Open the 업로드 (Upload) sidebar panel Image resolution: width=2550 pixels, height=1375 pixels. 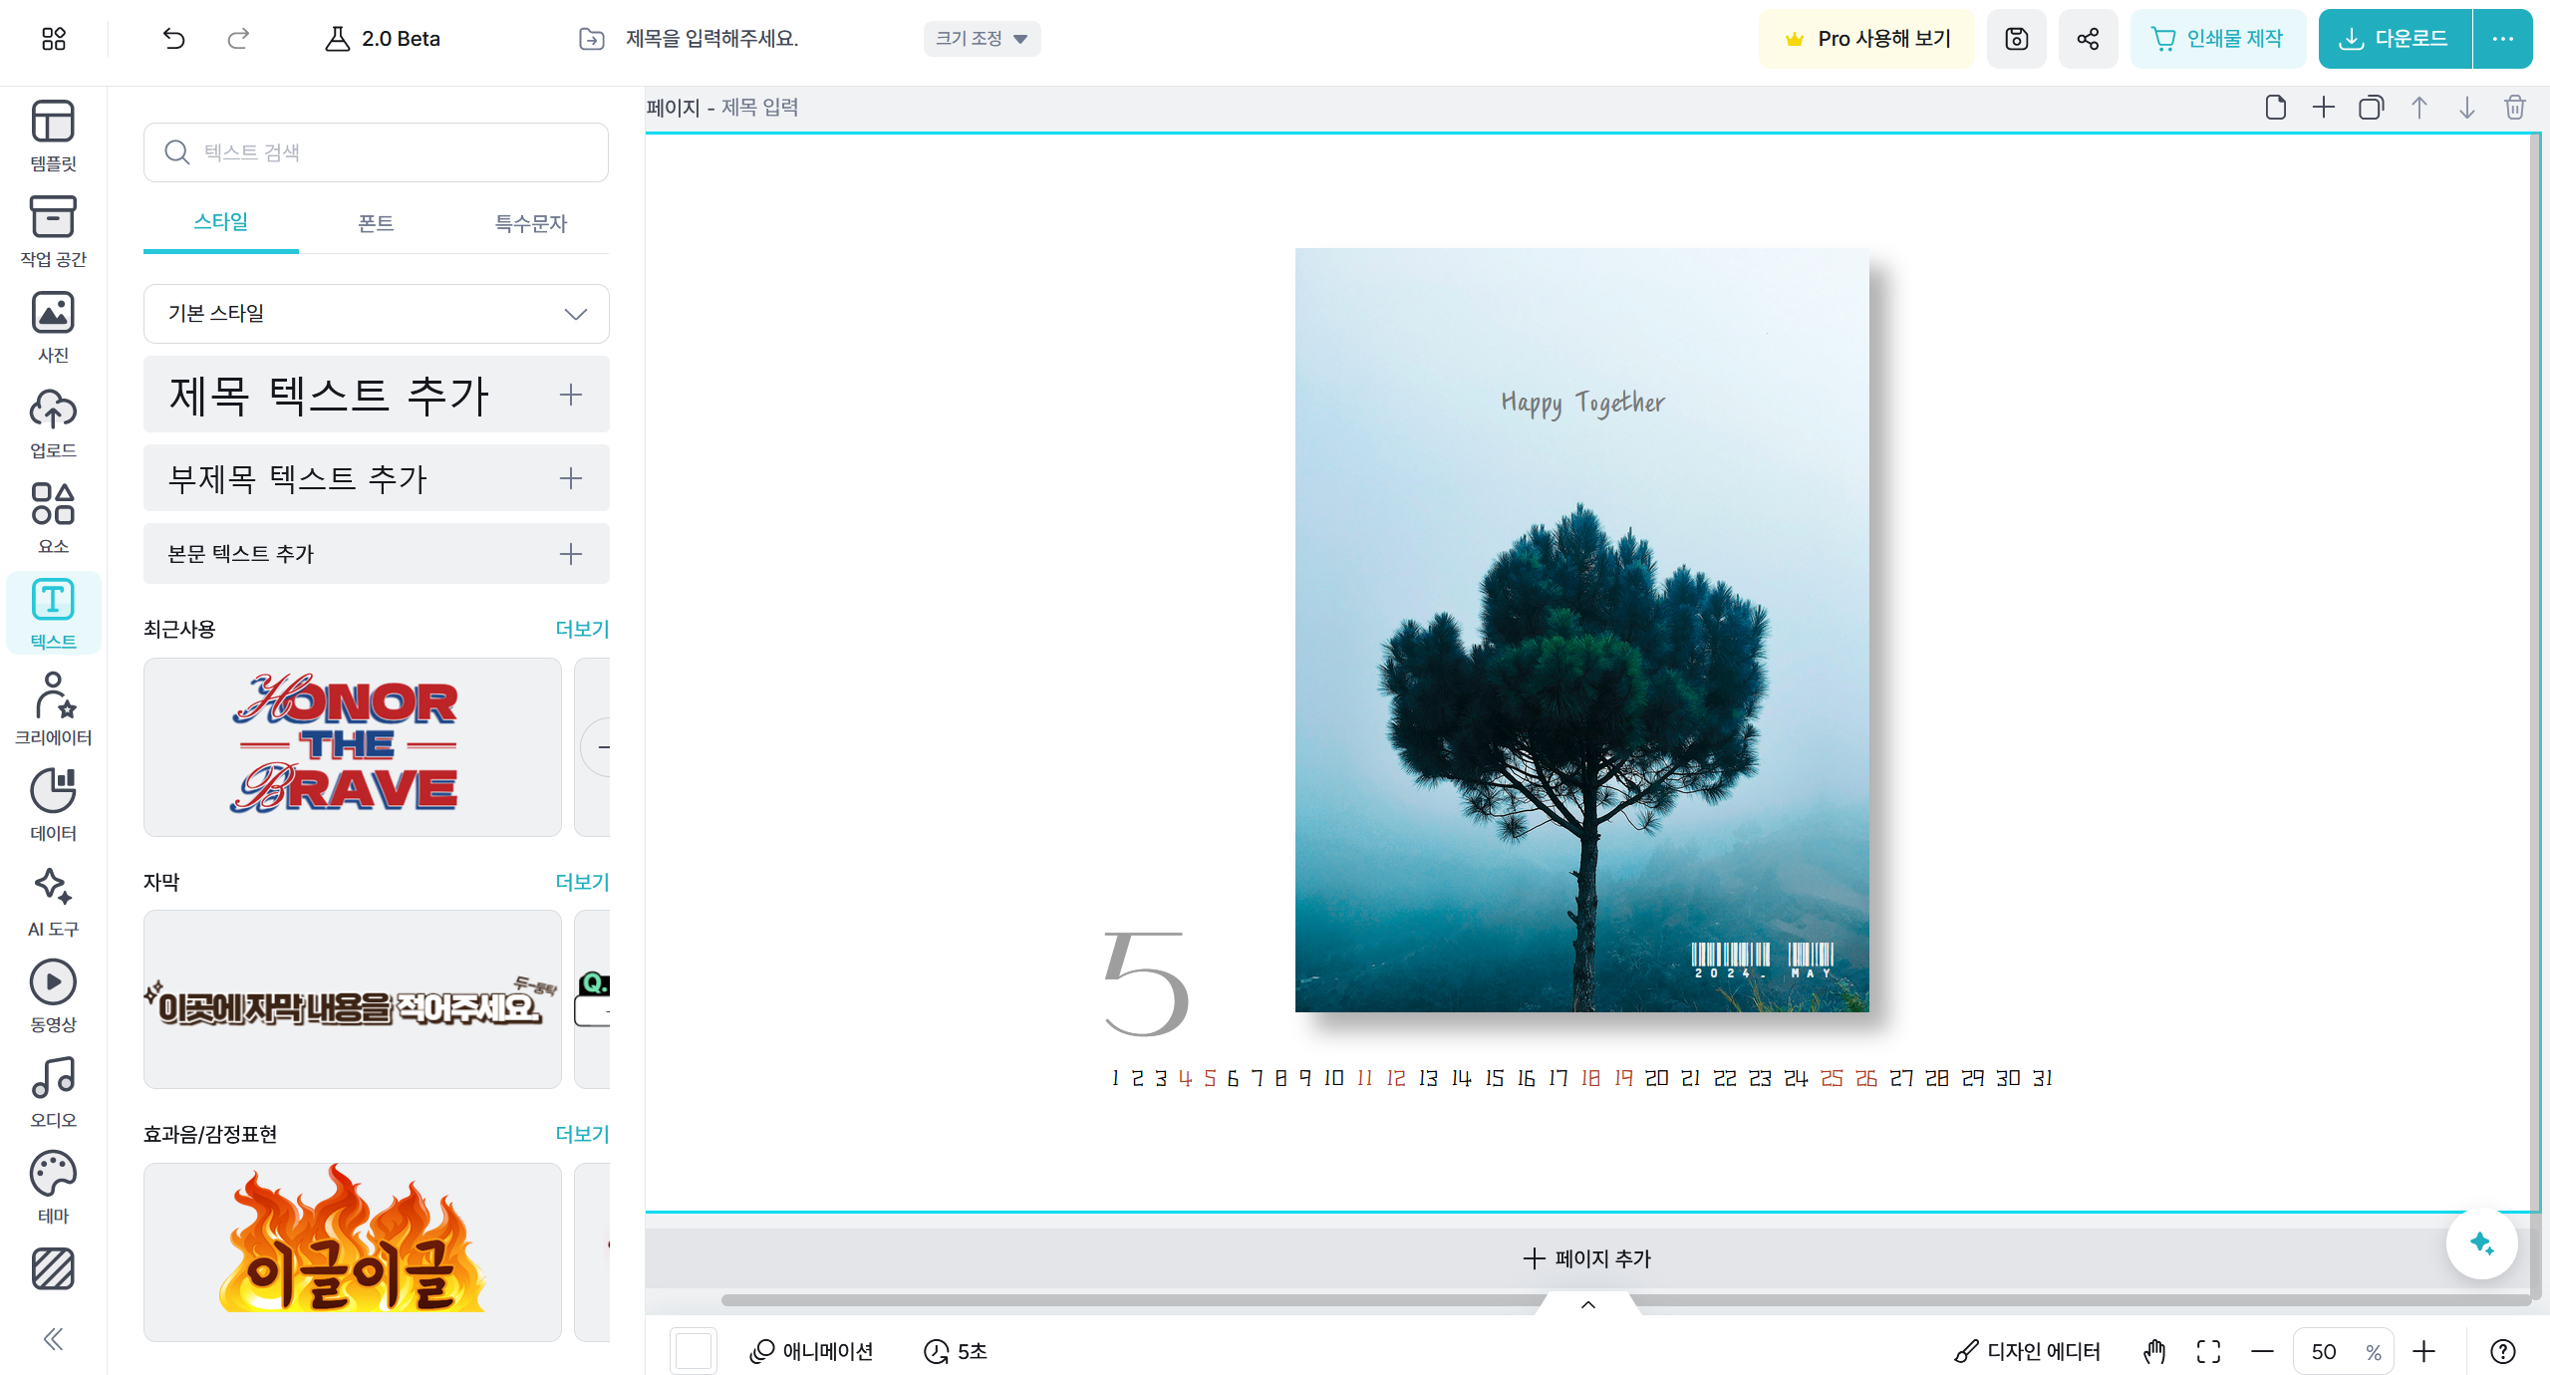[x=53, y=422]
